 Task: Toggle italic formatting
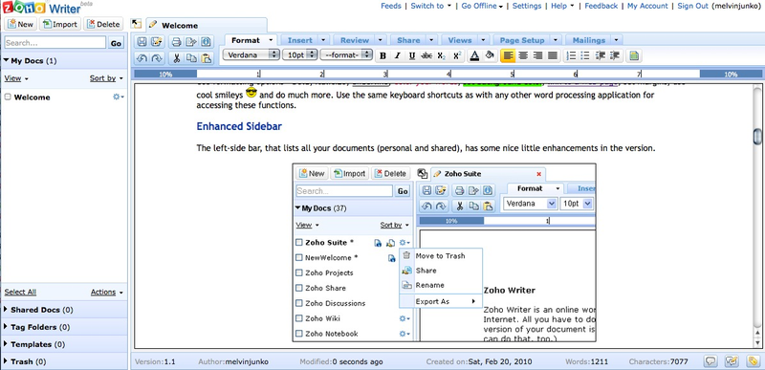(397, 55)
